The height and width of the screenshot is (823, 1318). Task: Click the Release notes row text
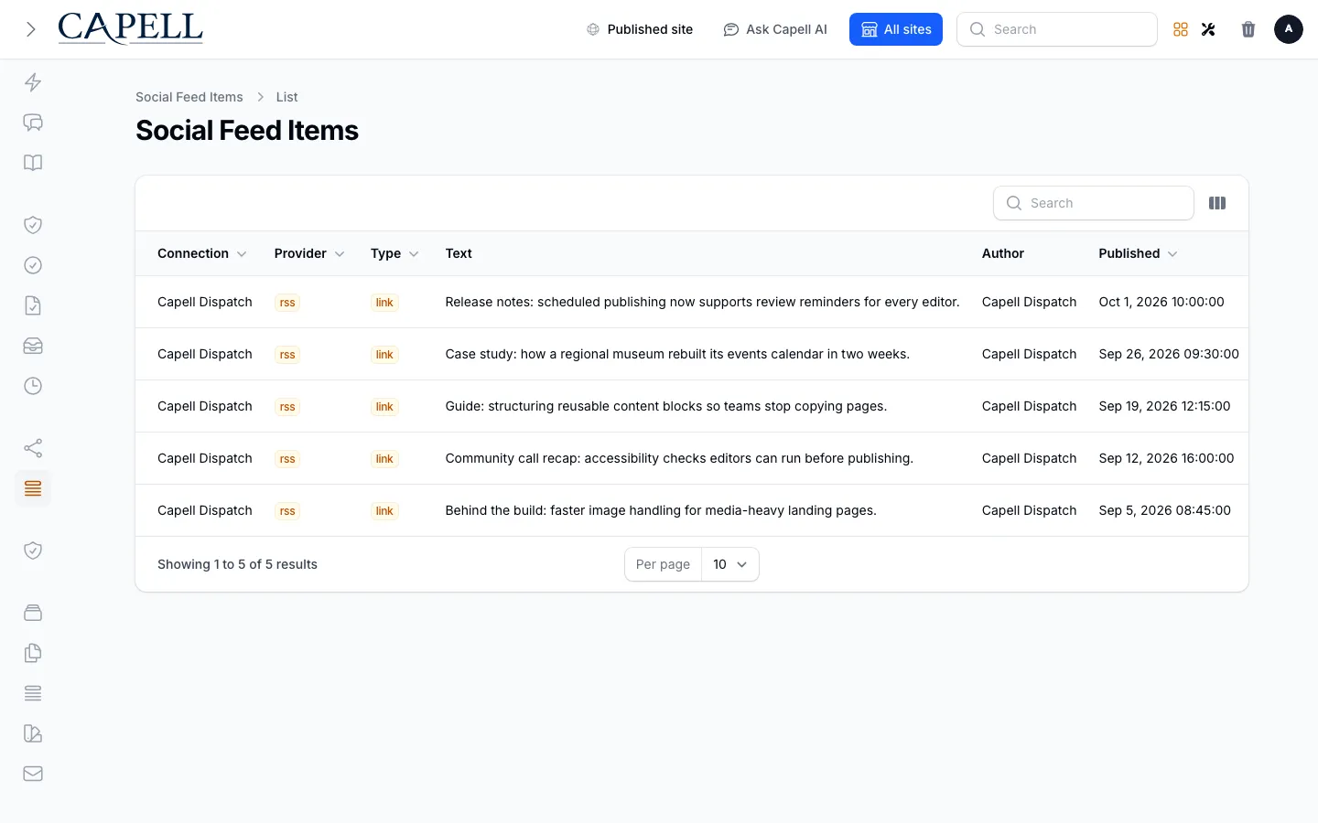702,302
